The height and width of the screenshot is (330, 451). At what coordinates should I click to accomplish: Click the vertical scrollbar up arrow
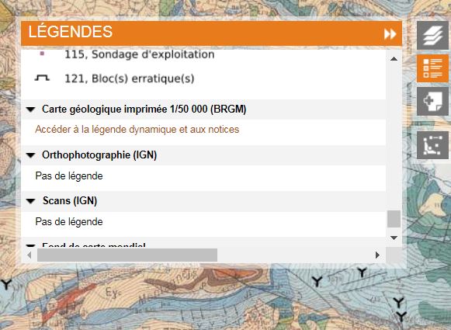[x=394, y=59]
